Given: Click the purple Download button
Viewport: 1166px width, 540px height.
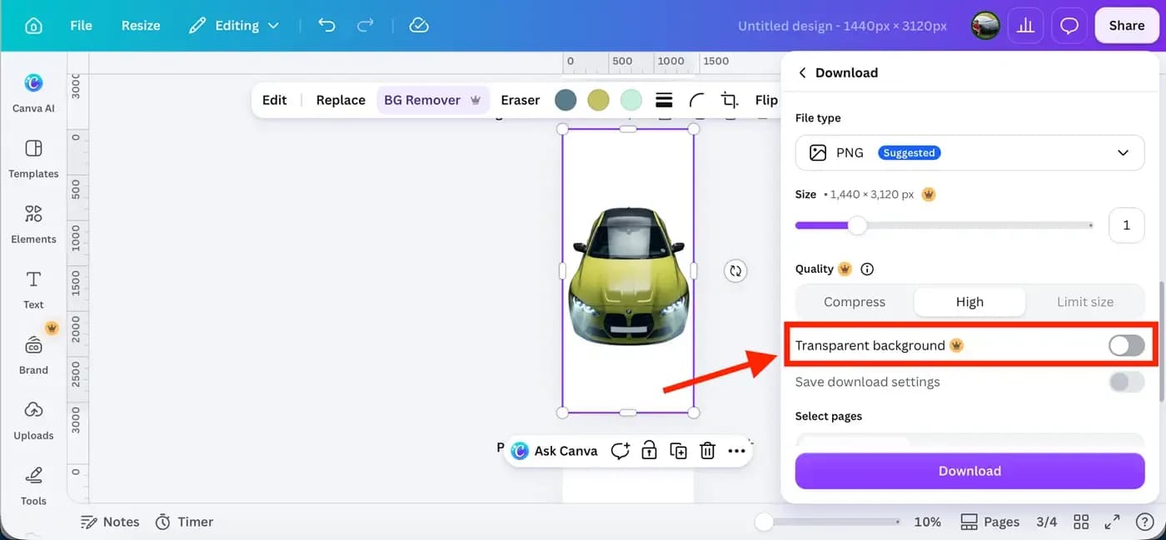Looking at the screenshot, I should point(969,471).
